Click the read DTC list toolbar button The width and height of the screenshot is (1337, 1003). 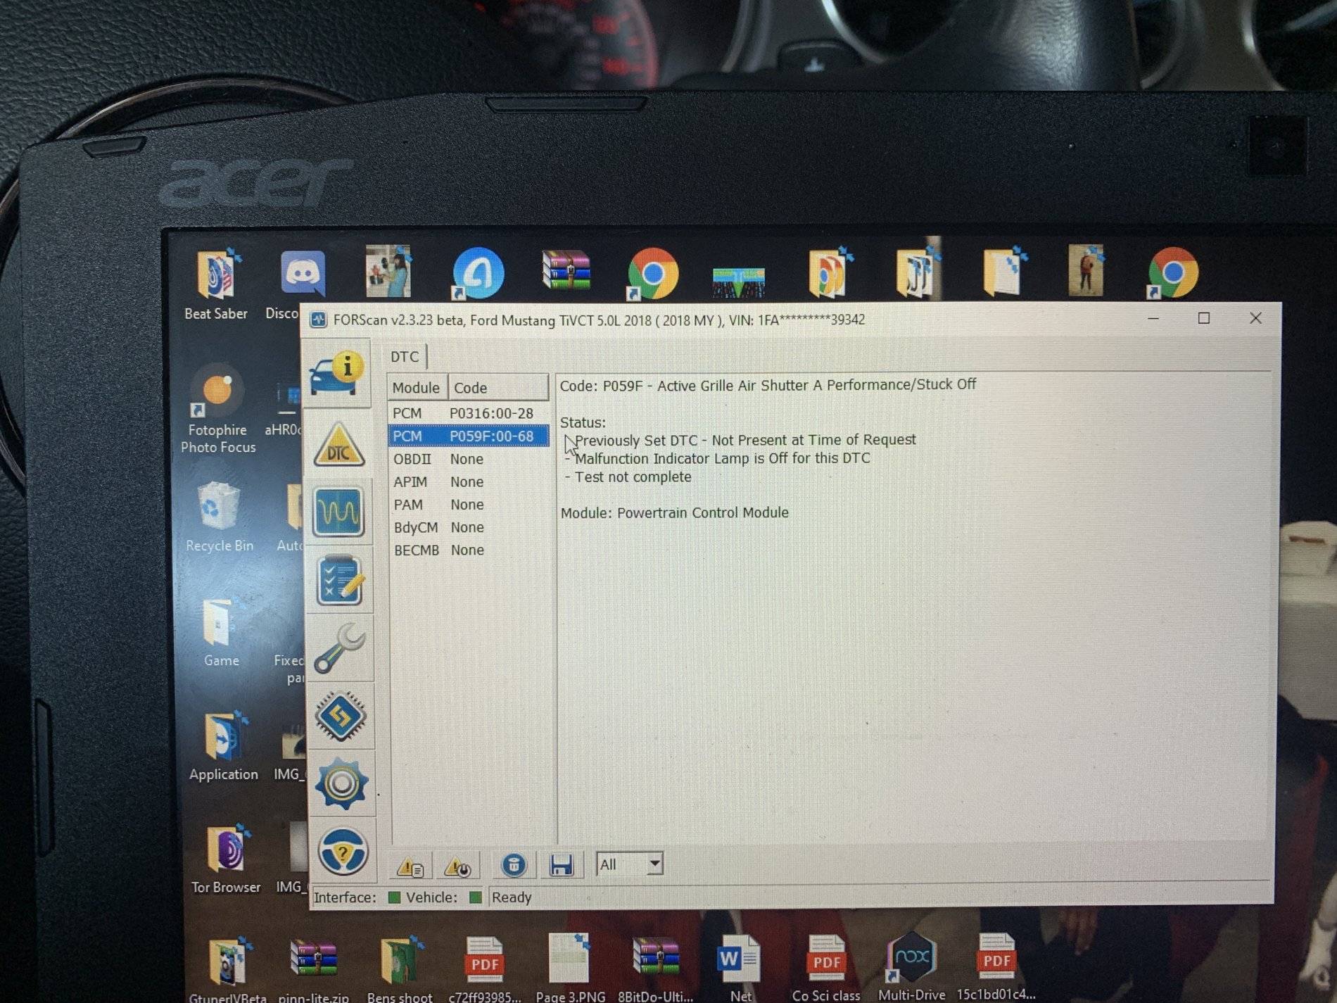(x=410, y=867)
